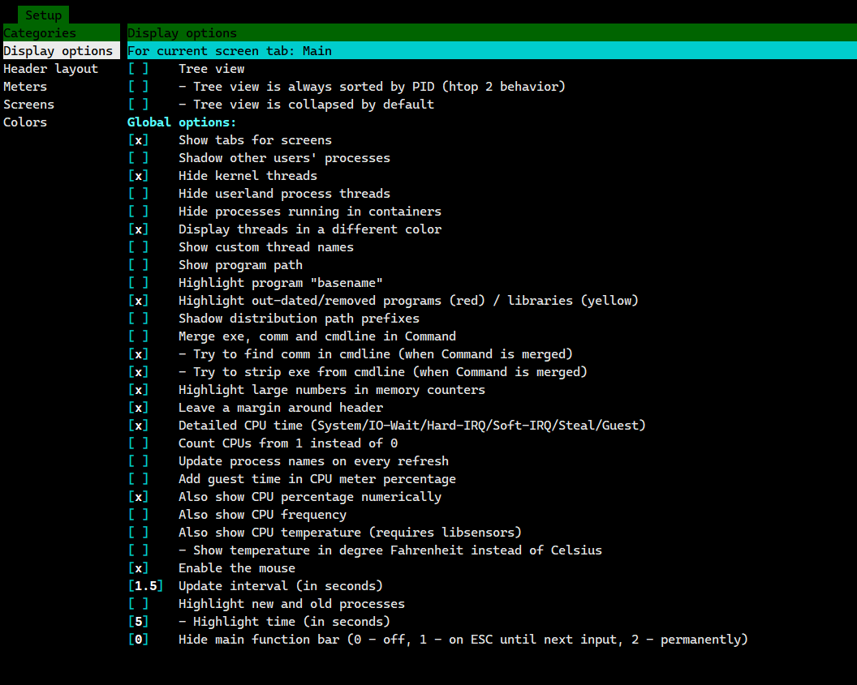Uncheck 'Try to find comm in cmdline'

tap(138, 354)
